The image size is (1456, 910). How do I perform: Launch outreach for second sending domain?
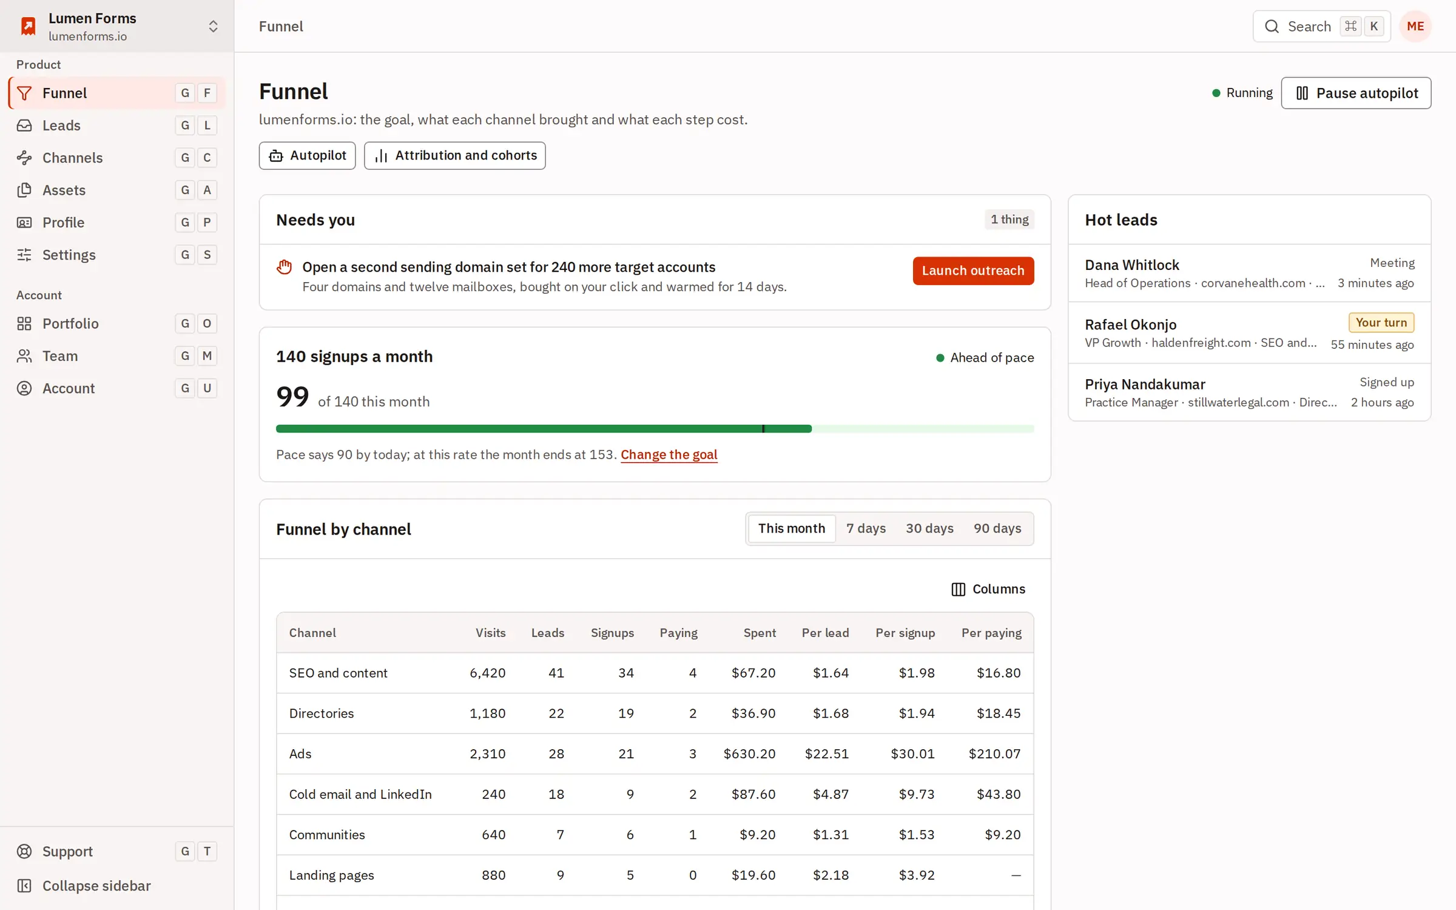tap(973, 271)
